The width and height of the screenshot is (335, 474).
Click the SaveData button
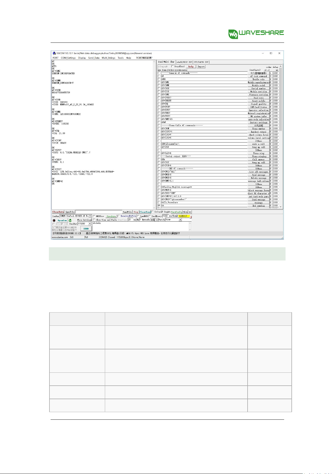point(111,216)
